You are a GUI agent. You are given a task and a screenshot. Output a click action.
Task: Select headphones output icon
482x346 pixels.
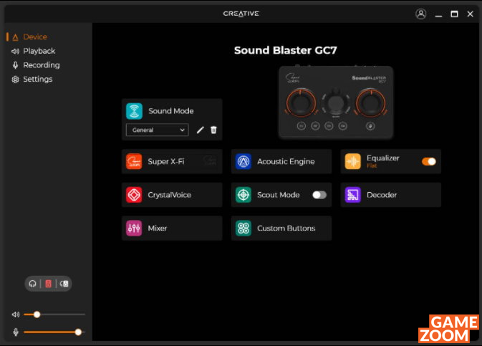coord(32,284)
